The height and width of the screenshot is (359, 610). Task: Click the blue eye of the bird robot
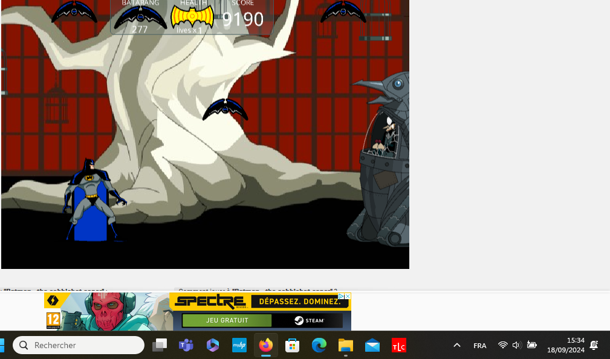[398, 83]
